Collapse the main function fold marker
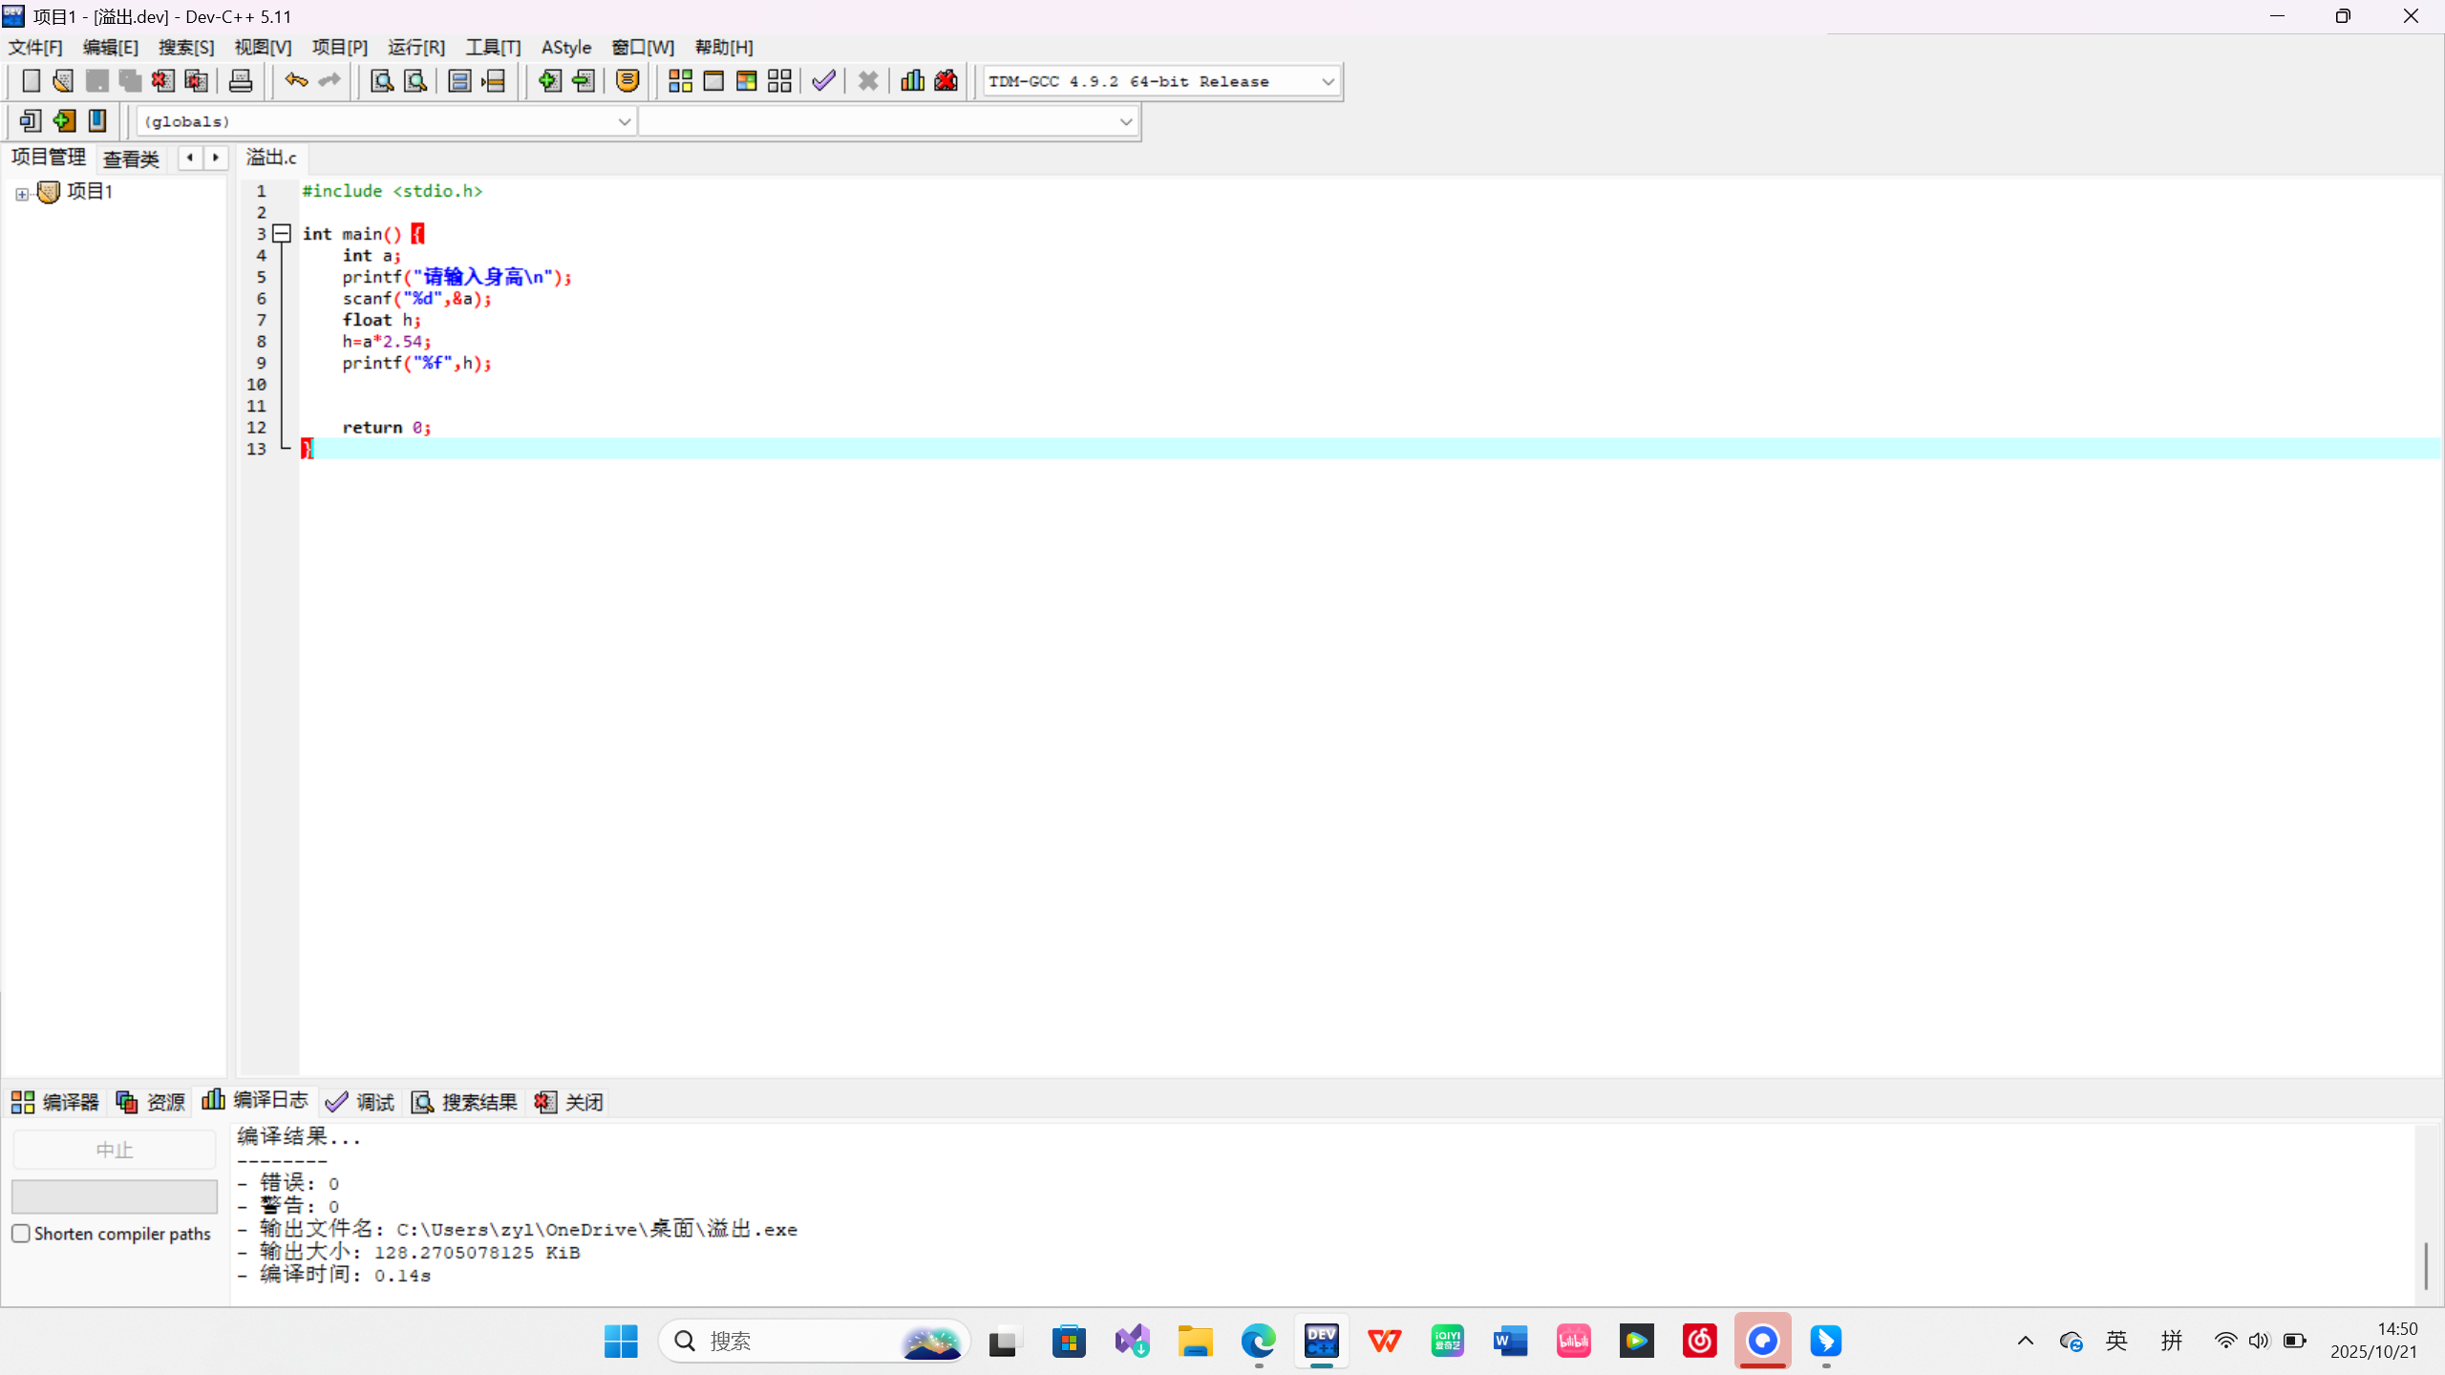This screenshot has height=1375, width=2445. tap(282, 233)
